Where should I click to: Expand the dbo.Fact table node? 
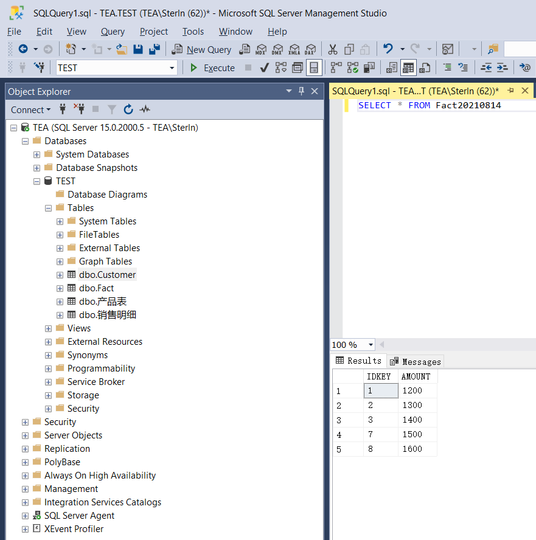click(x=60, y=288)
